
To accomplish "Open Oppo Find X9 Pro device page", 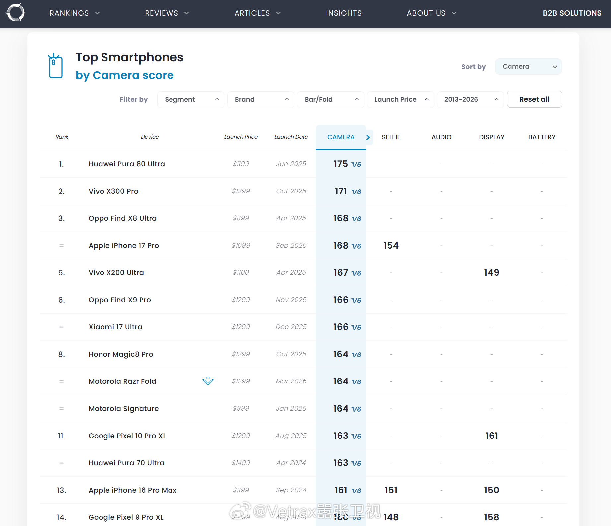I will click(120, 300).
